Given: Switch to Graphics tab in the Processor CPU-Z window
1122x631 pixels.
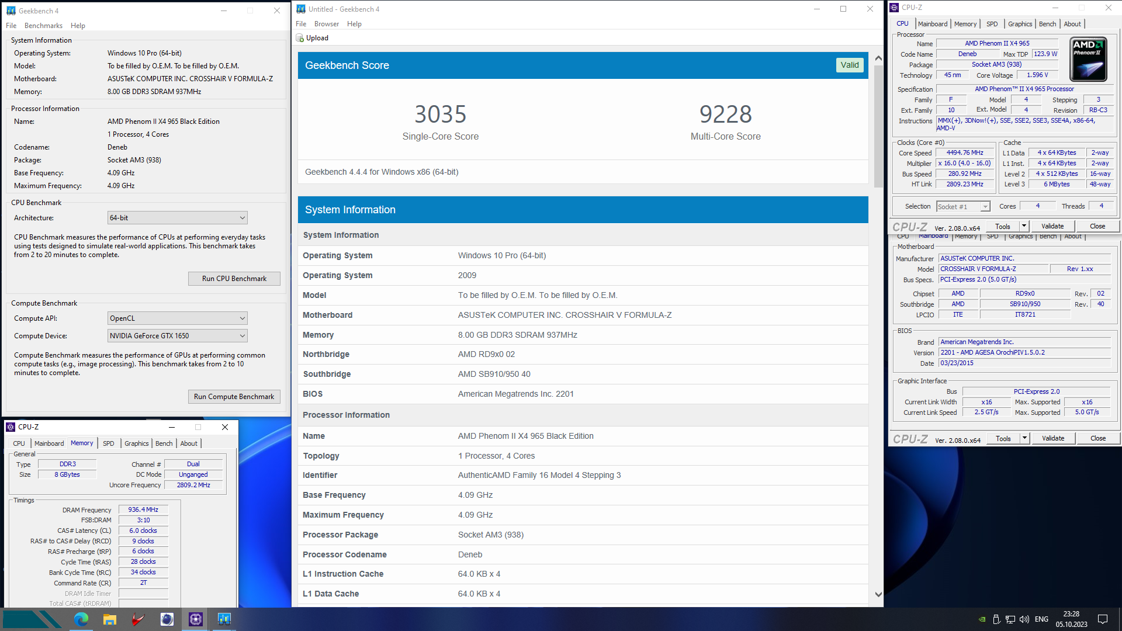Looking at the screenshot, I should [1020, 24].
